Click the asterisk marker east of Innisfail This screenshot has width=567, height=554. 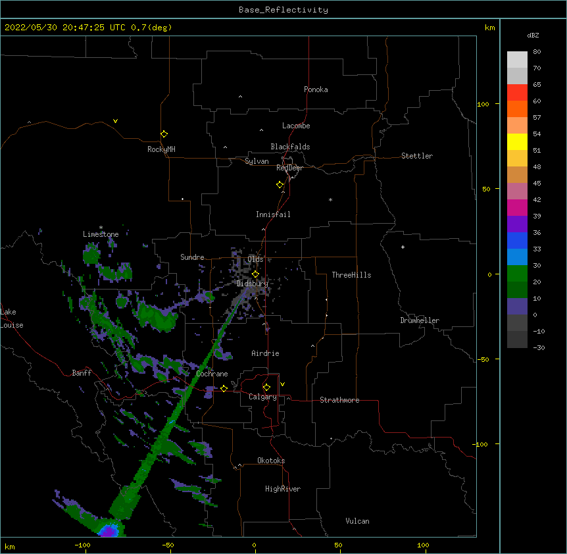tap(330, 199)
